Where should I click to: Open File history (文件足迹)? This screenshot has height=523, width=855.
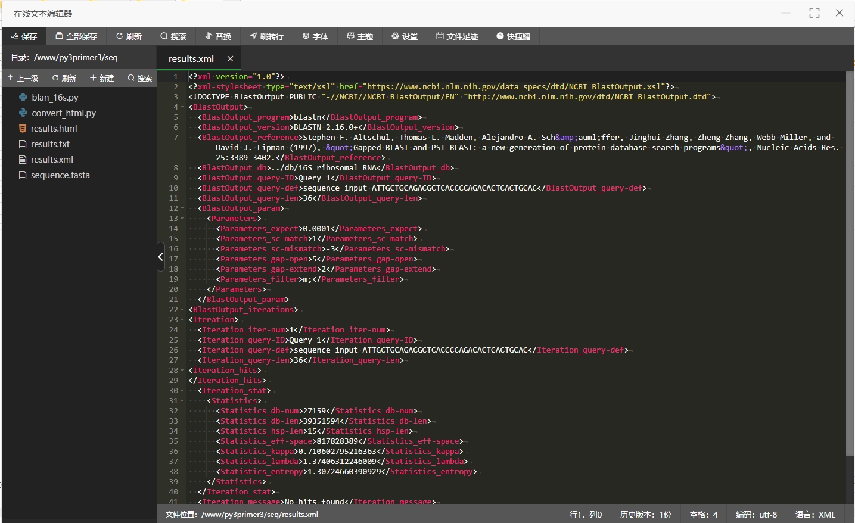pos(457,36)
